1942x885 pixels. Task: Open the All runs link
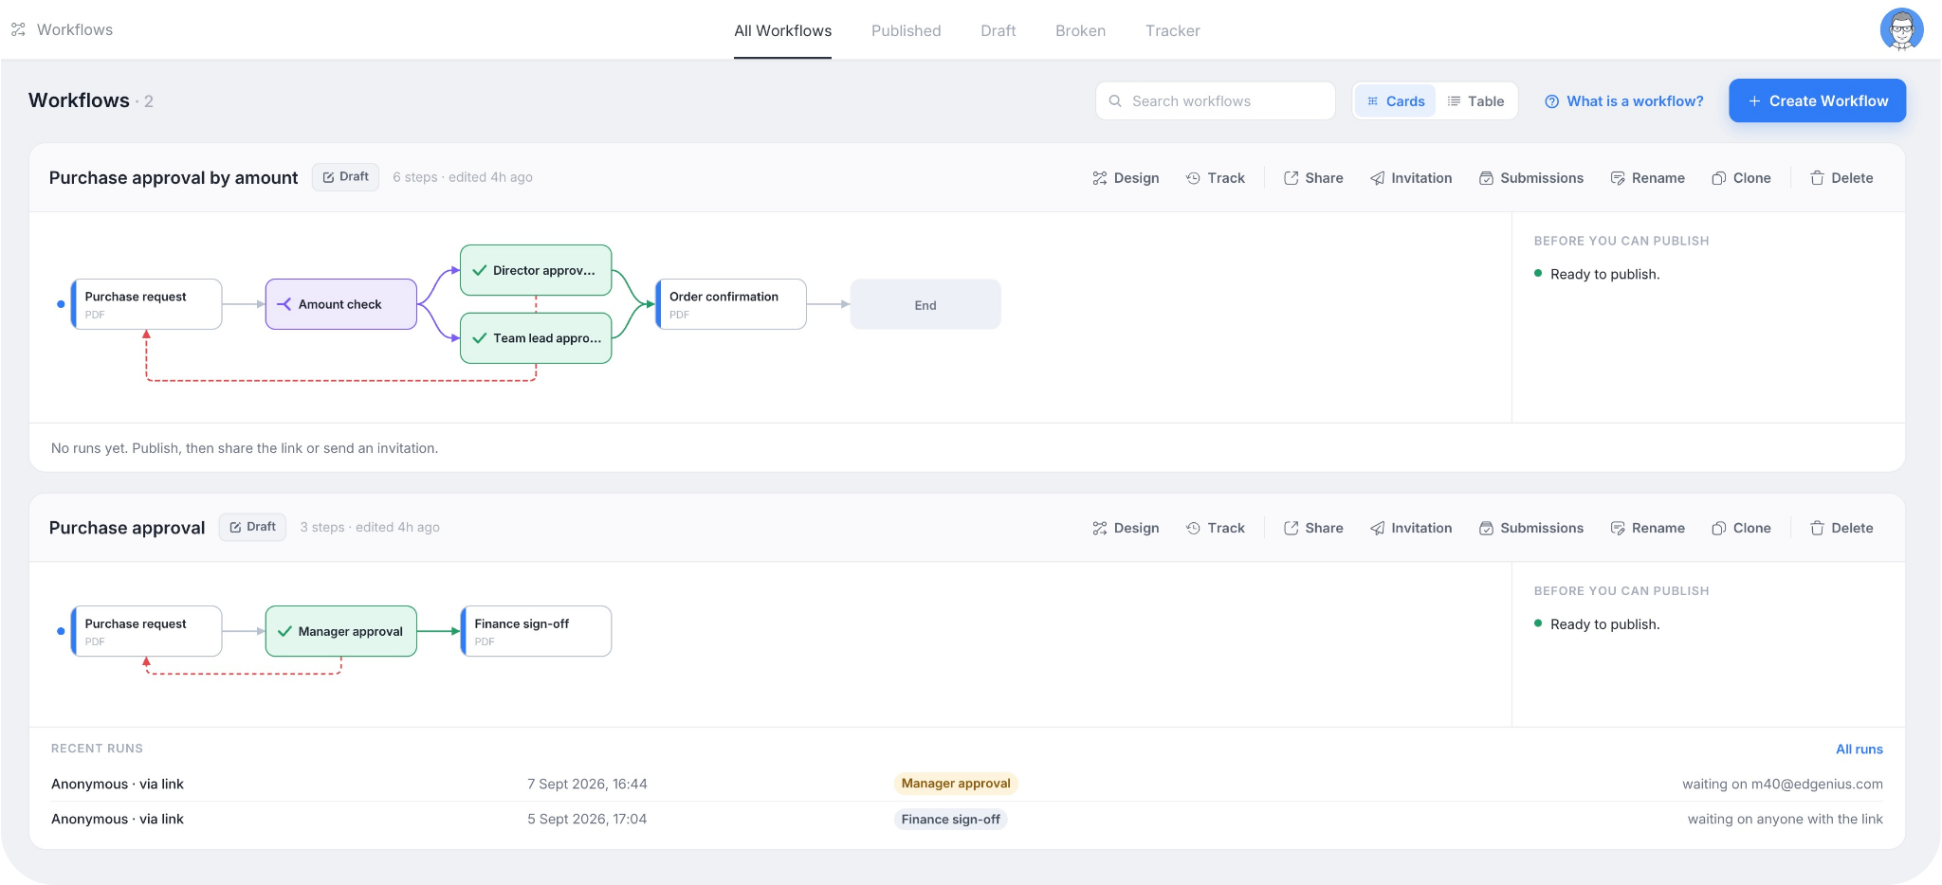1859,749
